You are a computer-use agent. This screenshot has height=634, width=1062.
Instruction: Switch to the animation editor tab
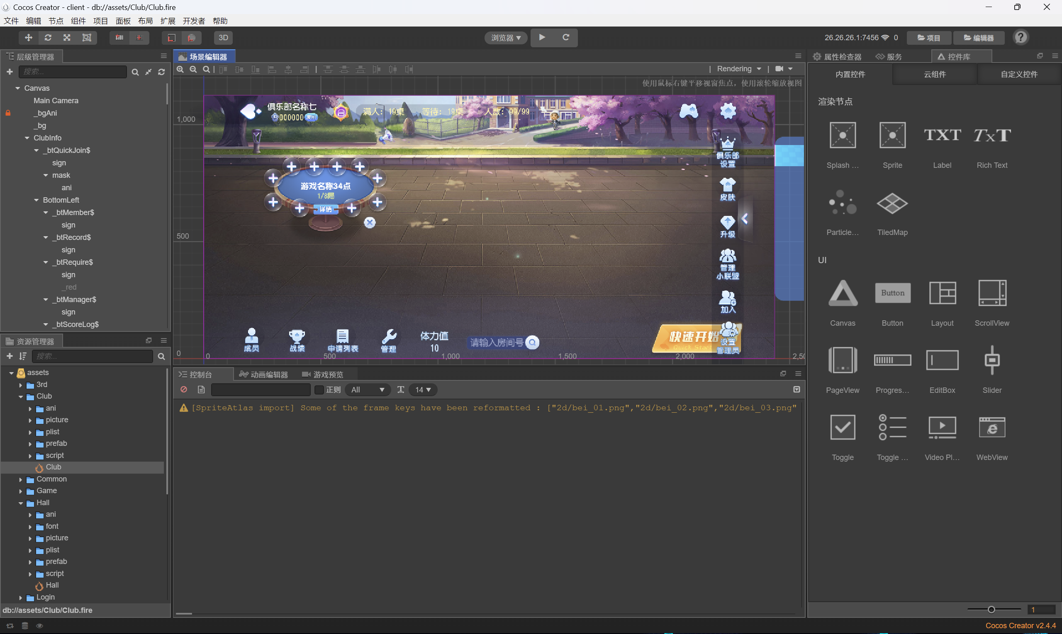pyautogui.click(x=264, y=375)
